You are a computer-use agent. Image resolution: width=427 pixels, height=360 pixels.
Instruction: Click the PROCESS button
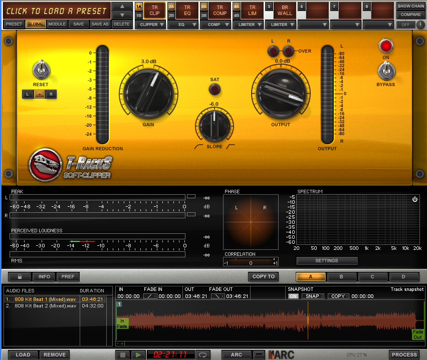[404, 354]
